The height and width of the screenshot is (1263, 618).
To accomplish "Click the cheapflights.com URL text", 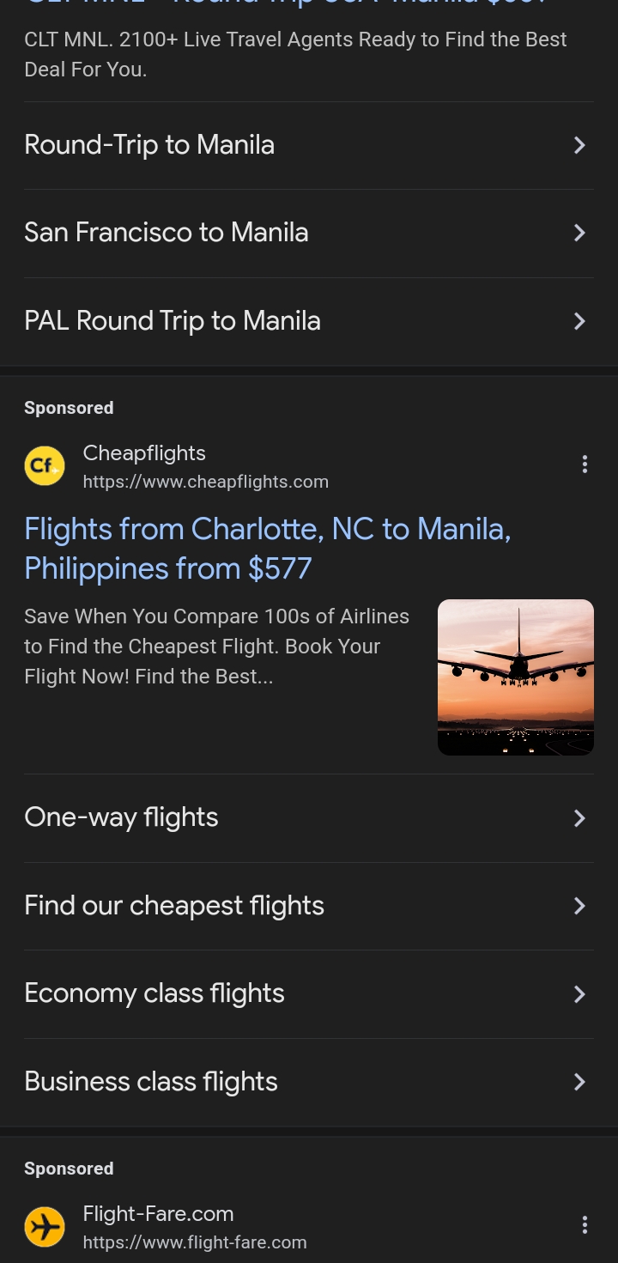I will [205, 482].
